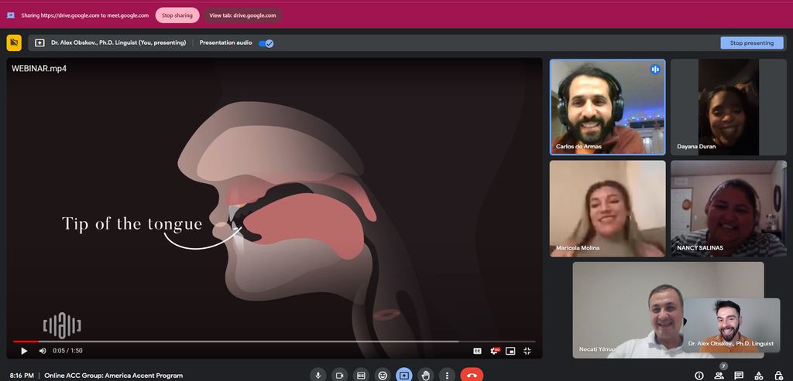Toggle the Presentation audio switch
The width and height of the screenshot is (793, 381).
pyautogui.click(x=266, y=43)
